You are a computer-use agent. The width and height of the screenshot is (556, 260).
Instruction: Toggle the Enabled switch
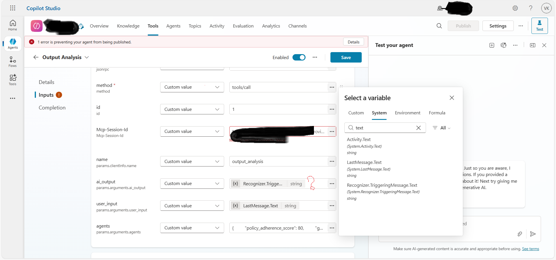299,57
